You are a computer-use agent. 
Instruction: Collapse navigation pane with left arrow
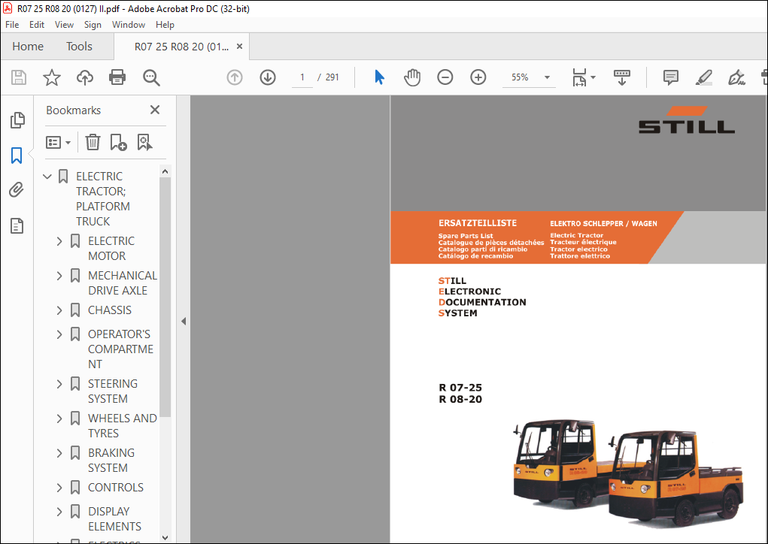tap(184, 322)
